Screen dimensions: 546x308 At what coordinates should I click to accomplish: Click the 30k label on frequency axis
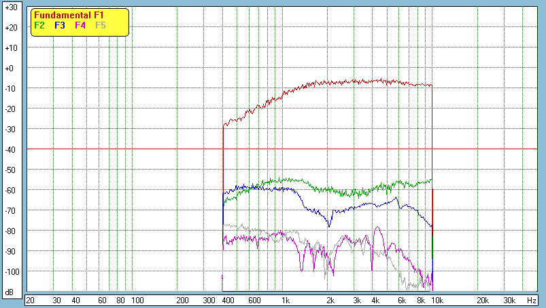509,300
